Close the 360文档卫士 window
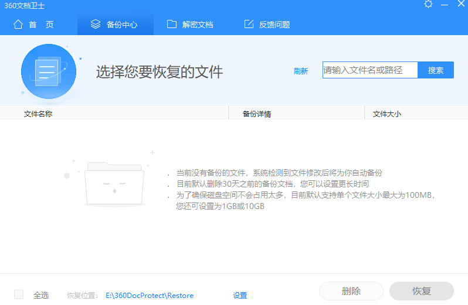Screen dimensions: 468x305 [461, 4]
